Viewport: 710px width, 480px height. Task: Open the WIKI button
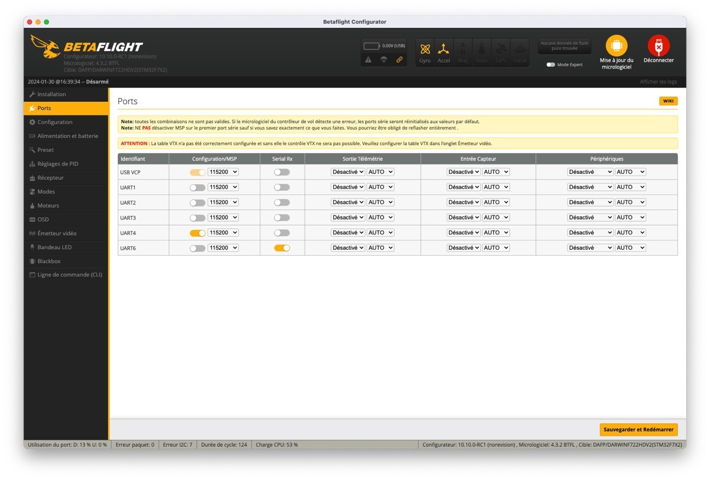(668, 101)
